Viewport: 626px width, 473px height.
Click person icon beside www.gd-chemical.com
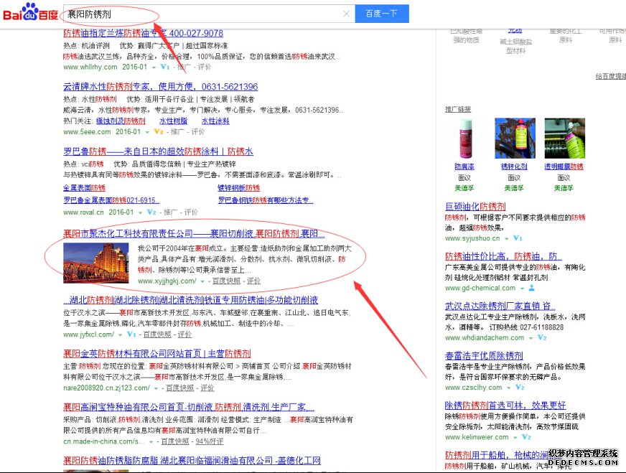[x=531, y=288]
